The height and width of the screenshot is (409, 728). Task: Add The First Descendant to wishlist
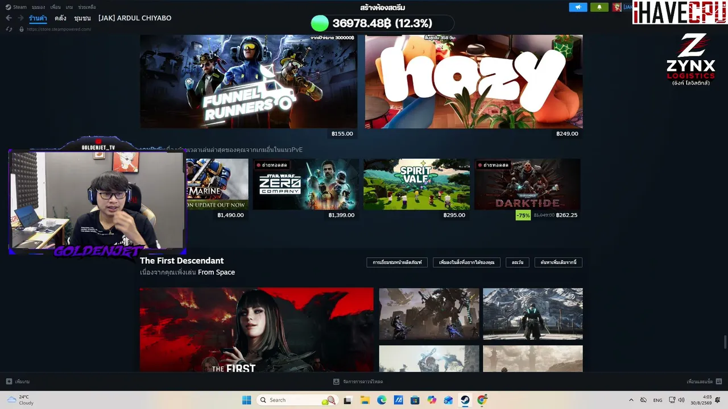tap(467, 262)
